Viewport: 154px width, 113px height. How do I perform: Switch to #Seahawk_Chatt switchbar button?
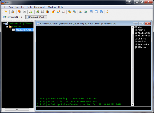pos(36,17)
